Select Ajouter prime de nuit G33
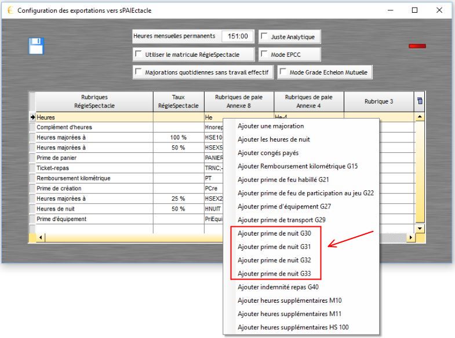The image size is (455, 338). coord(274,273)
